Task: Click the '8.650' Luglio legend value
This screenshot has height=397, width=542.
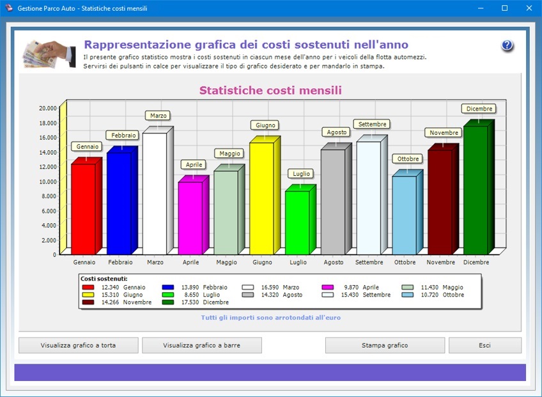Action: [x=192, y=295]
